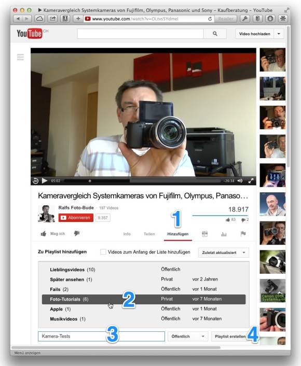Click the puzzle-piece extension icon
Viewport: 301px width, 366px height.
coord(283,19)
